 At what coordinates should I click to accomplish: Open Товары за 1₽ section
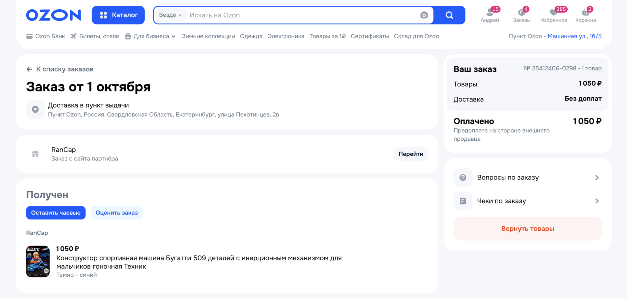click(327, 36)
